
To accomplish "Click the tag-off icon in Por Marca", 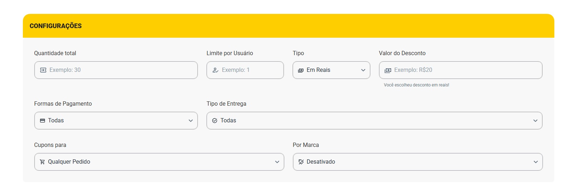I will pos(301,162).
